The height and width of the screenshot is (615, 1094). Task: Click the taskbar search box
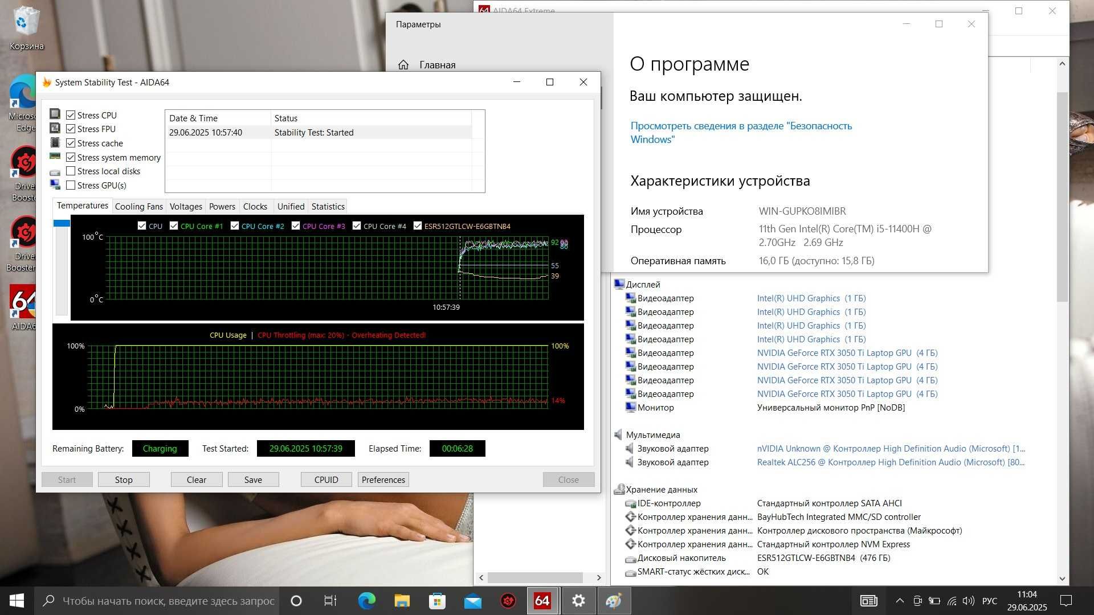point(157,601)
